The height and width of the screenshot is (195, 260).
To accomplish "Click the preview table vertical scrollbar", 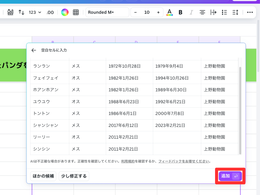I will (240, 111).
